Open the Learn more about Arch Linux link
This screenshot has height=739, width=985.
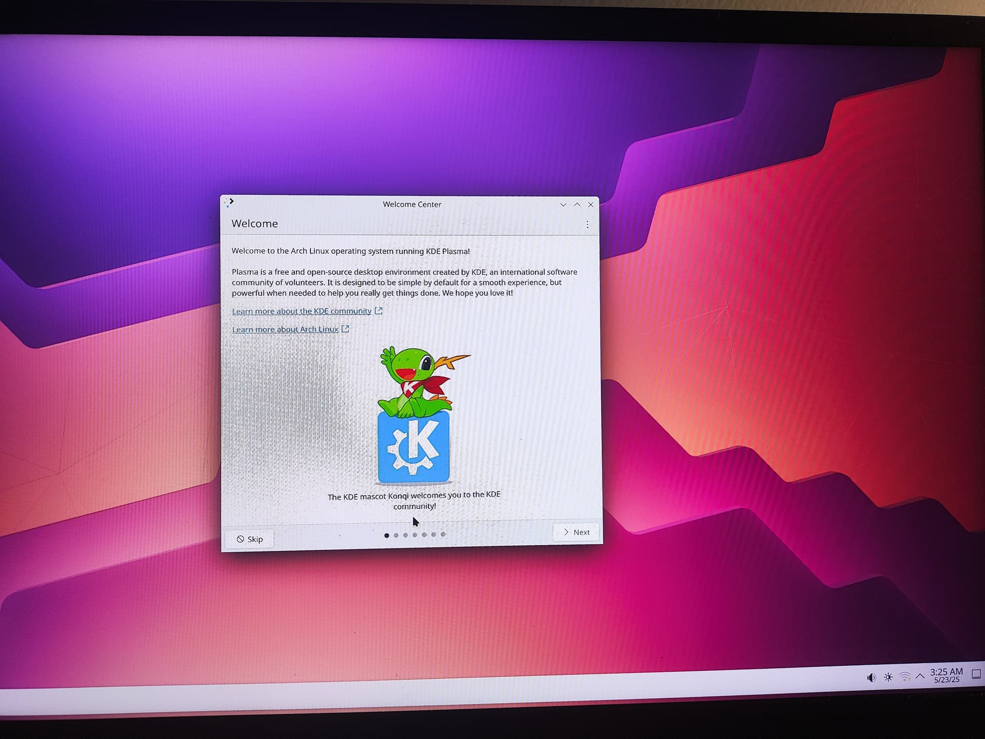[285, 330]
